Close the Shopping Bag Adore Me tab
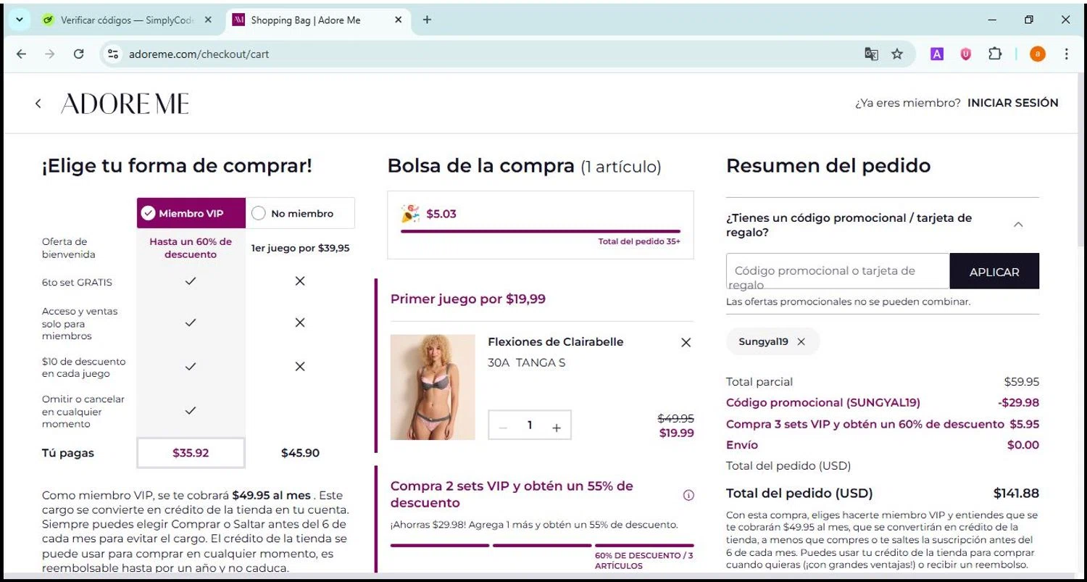 tap(398, 20)
